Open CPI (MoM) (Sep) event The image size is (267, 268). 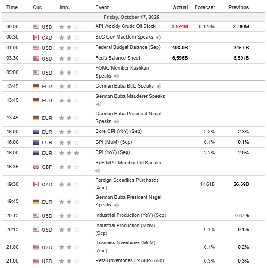114,142
